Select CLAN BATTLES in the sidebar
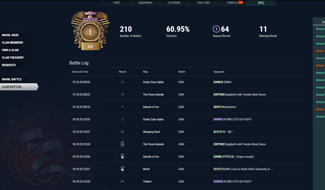The width and height of the screenshot is (325, 190). [x=19, y=87]
